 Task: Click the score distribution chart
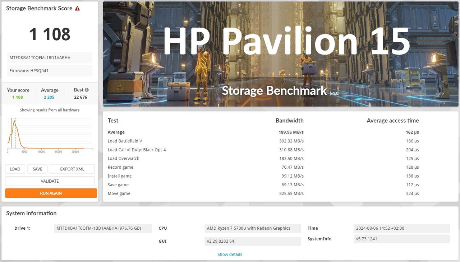coord(50,135)
